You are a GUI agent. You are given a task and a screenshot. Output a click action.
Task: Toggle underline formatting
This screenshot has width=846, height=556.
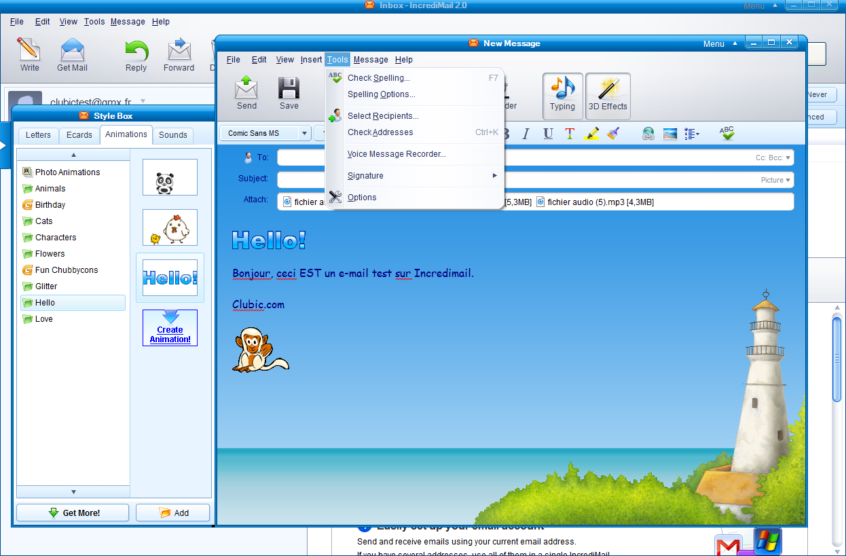[548, 134]
